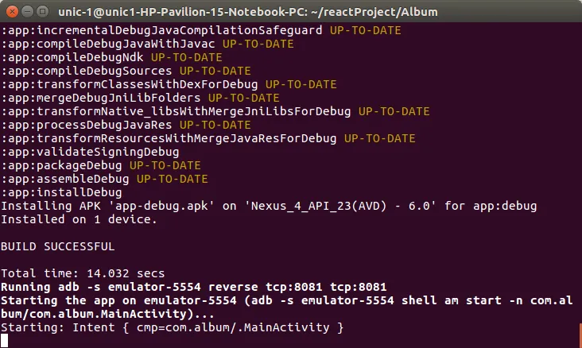Click the 'Starting the app on emulator-5554' line
582x348 pixels.
[286, 300]
